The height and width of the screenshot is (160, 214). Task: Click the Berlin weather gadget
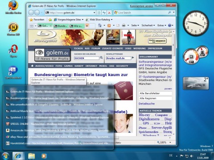click(x=196, y=84)
